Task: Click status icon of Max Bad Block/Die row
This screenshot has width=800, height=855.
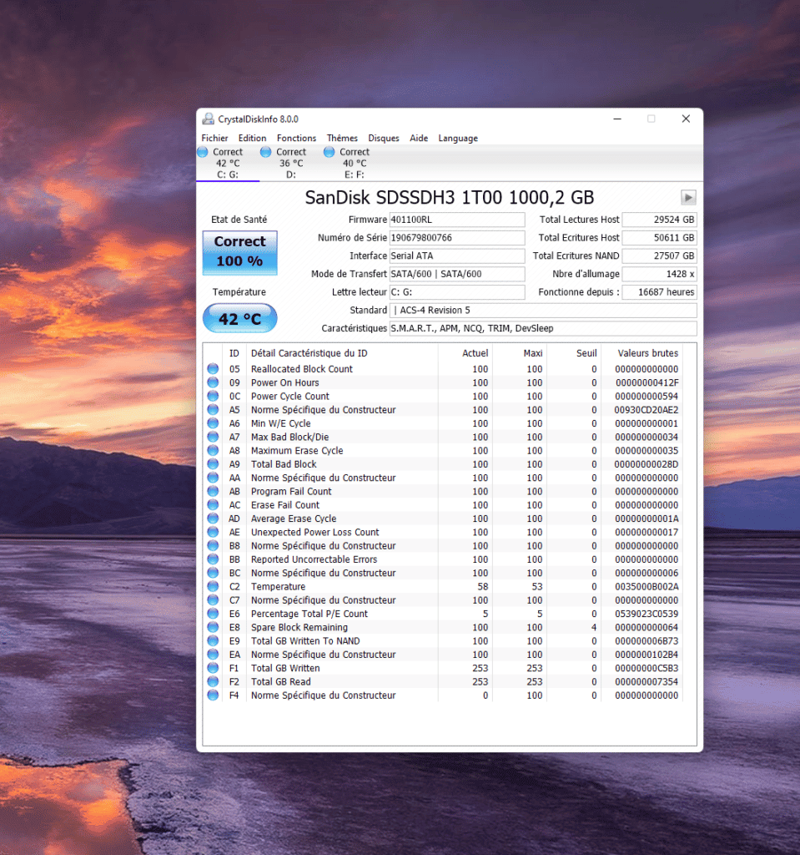Action: pyautogui.click(x=213, y=437)
